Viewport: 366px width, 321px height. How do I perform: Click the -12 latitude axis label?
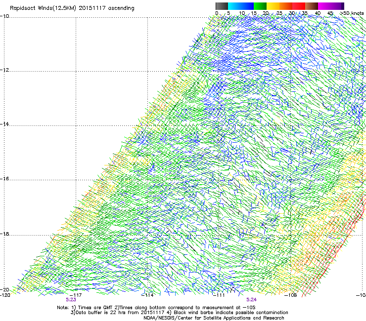click(4, 70)
